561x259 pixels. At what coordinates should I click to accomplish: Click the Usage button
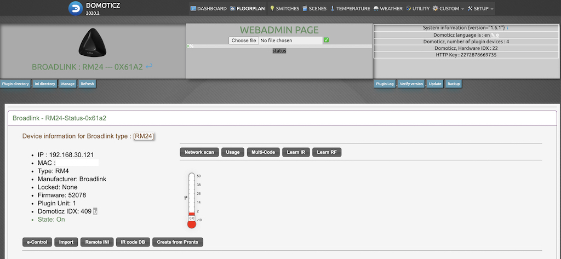coord(232,152)
